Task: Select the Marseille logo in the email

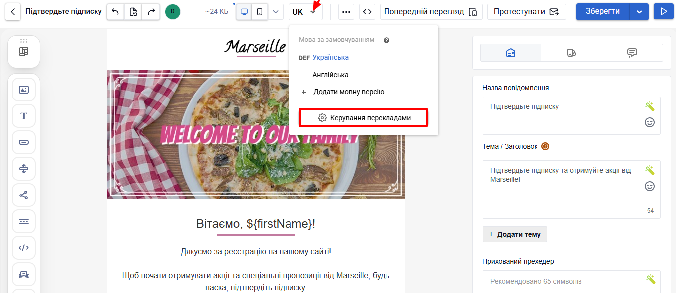Action: (x=255, y=48)
